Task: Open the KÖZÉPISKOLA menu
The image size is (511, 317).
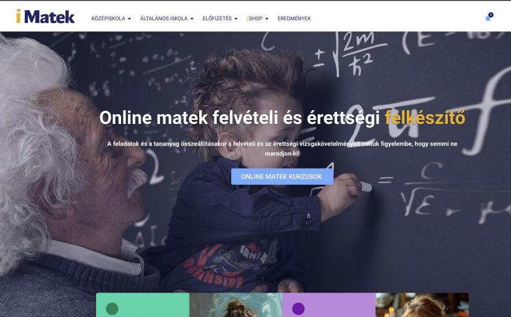Action: tap(111, 19)
